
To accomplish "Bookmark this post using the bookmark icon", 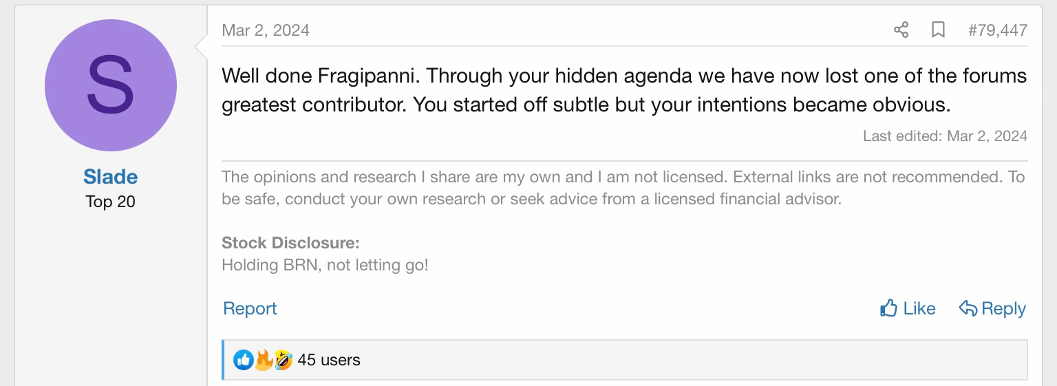I will (x=938, y=30).
